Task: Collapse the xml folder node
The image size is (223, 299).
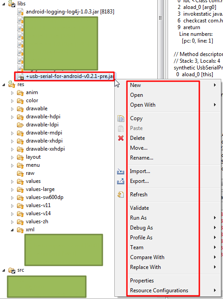Action: [13, 230]
